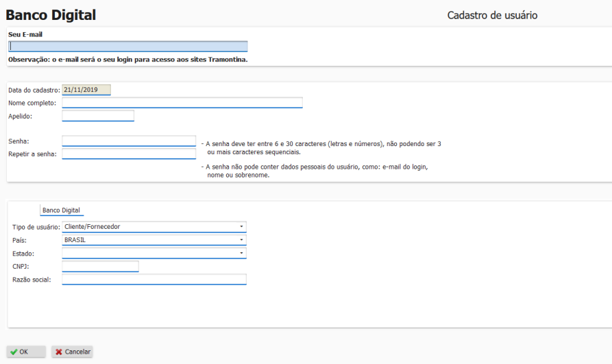
Task: Open the Tipo de usuário dropdown
Action: click(154, 227)
